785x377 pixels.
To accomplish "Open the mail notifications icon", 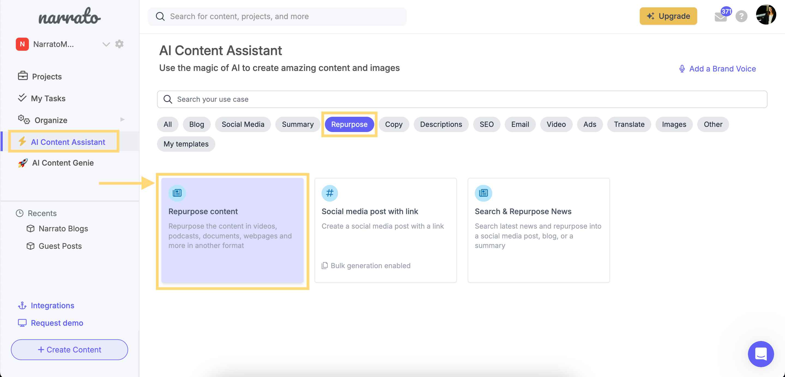I will pyautogui.click(x=720, y=17).
